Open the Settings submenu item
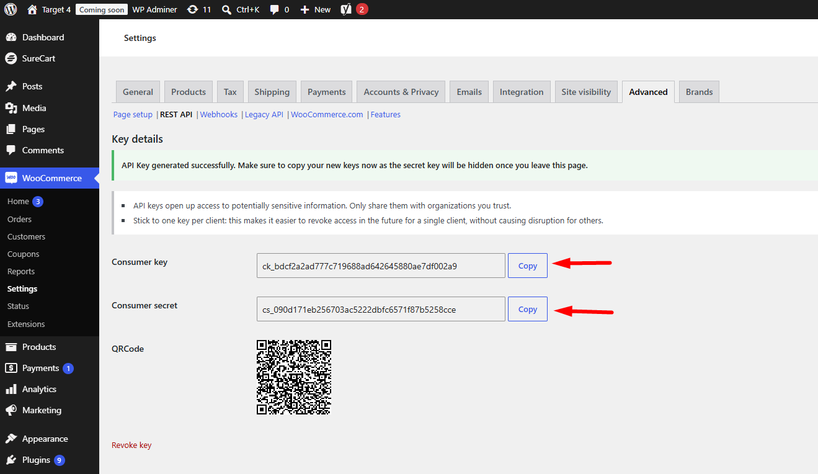Image resolution: width=818 pixels, height=474 pixels. pos(22,288)
